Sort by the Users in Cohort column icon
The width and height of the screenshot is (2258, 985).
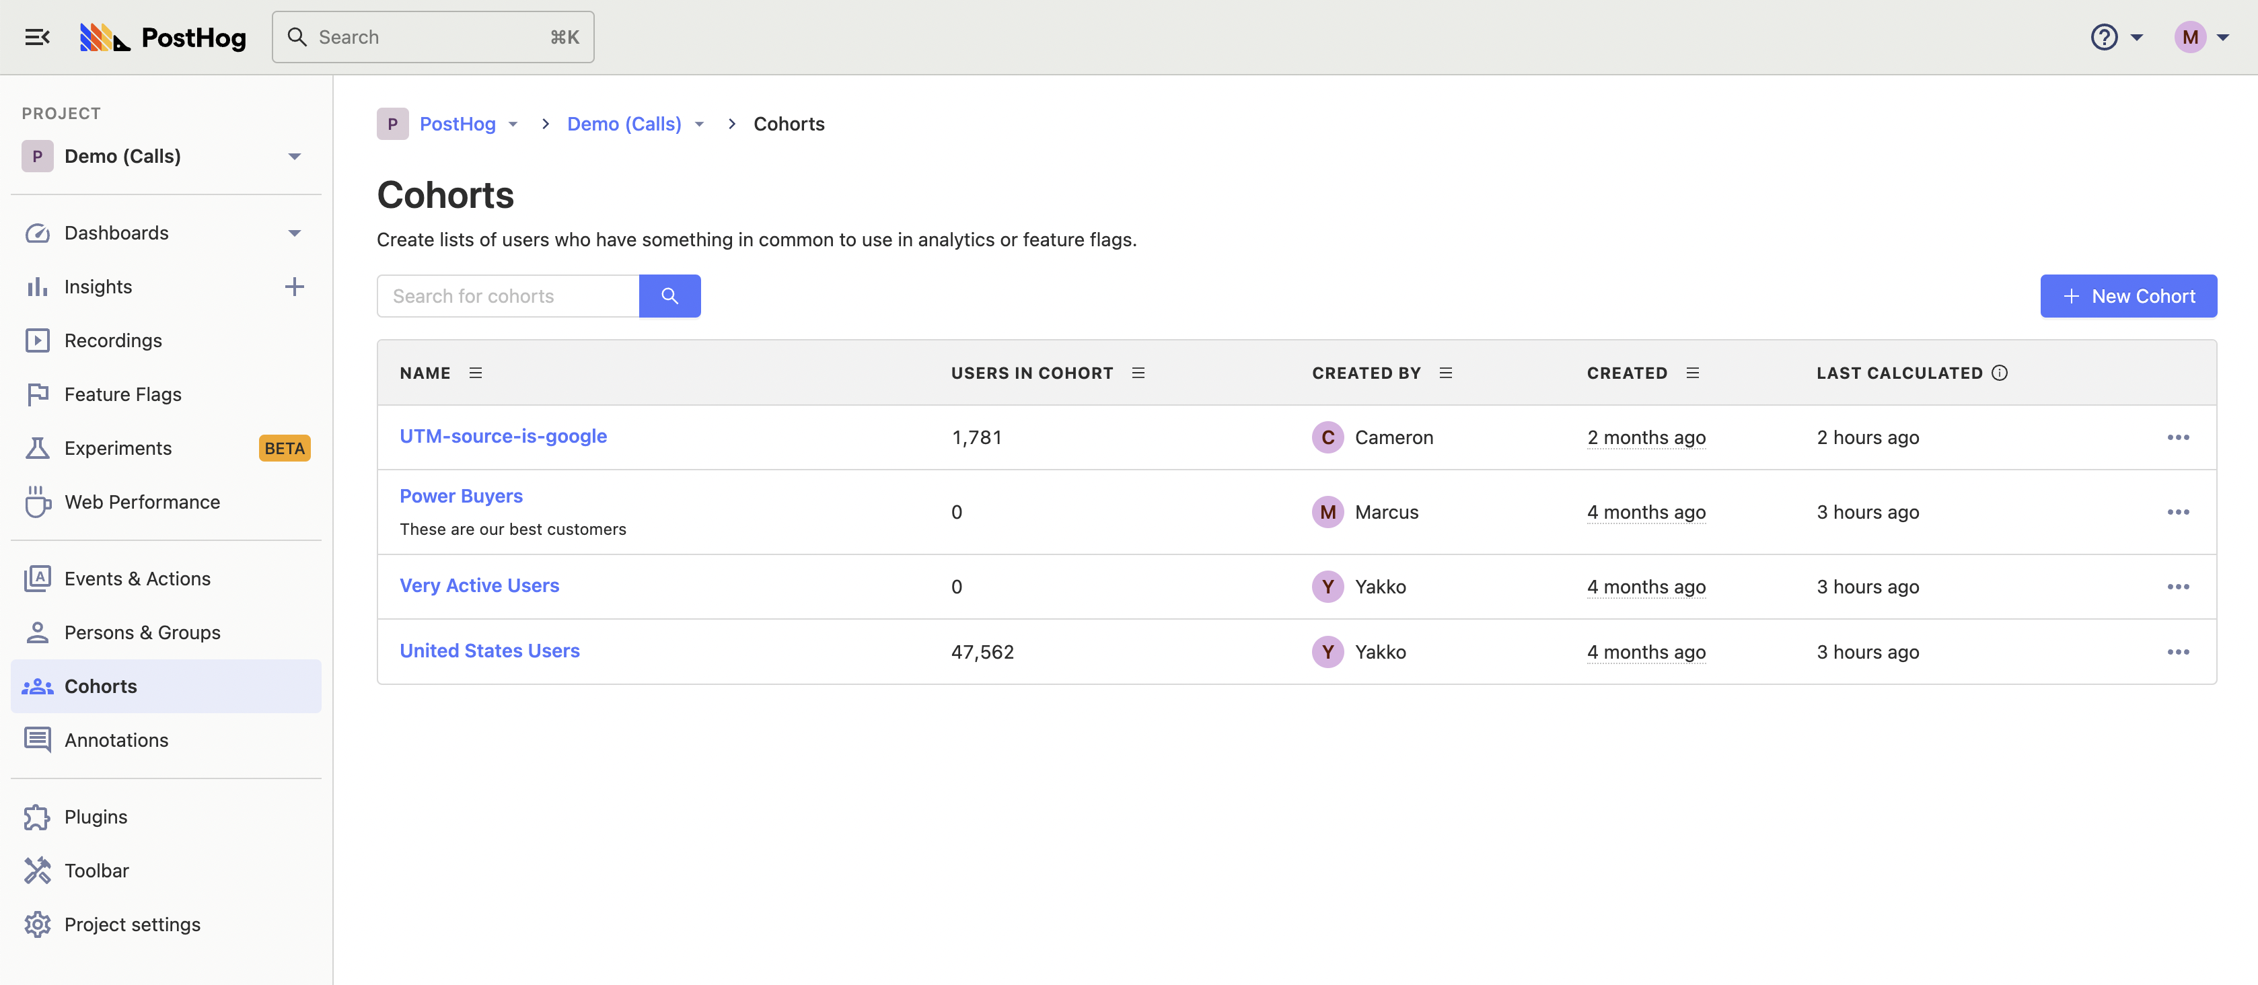[x=1138, y=373]
